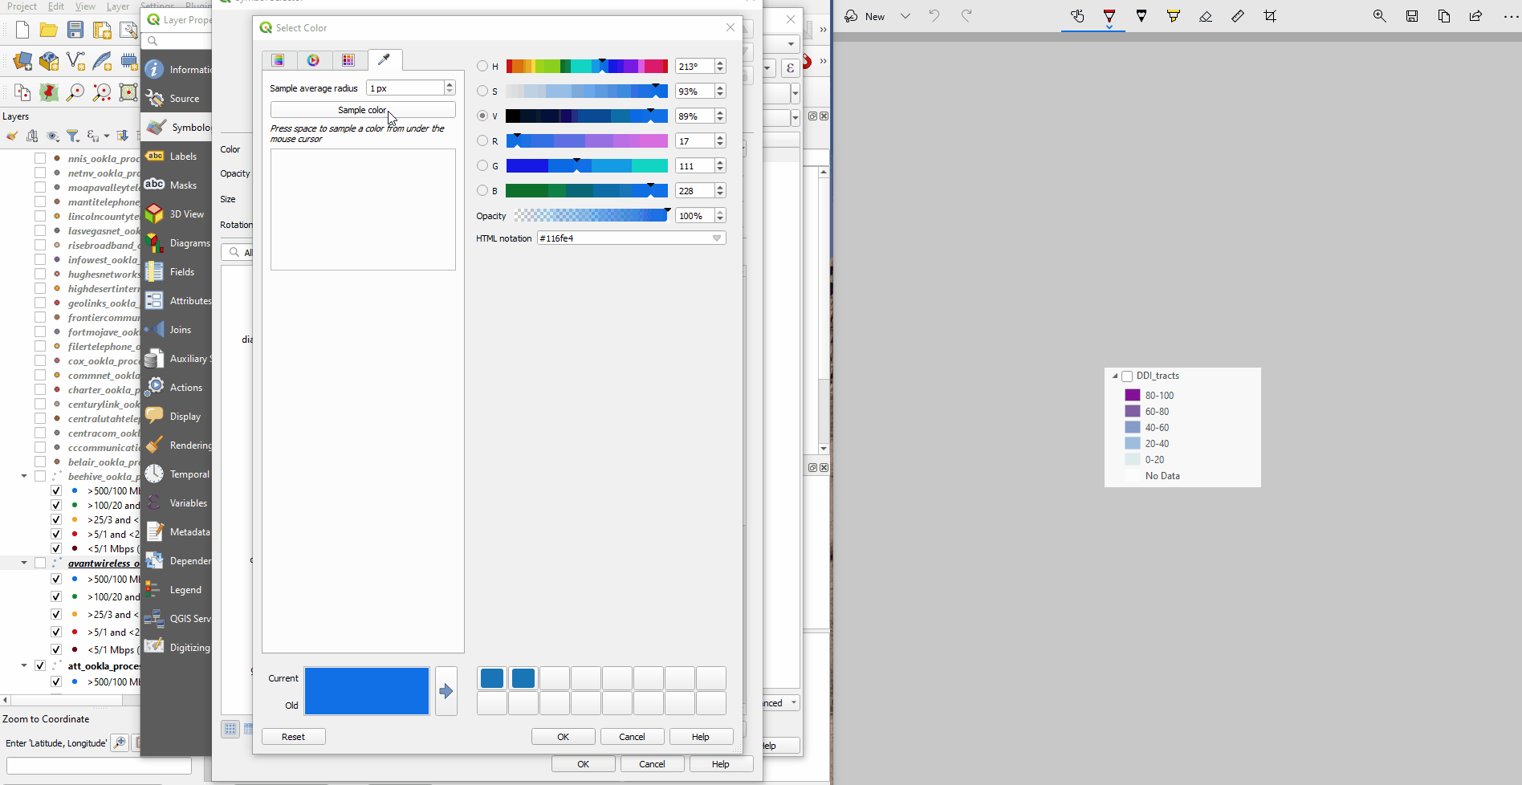Open the Labels section in Layer Properties
This screenshot has width=1522, height=785.
tap(182, 156)
